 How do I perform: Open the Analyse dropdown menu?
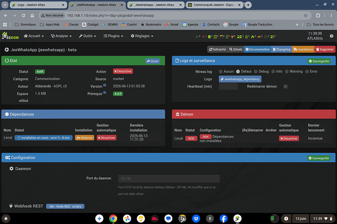[61, 36]
